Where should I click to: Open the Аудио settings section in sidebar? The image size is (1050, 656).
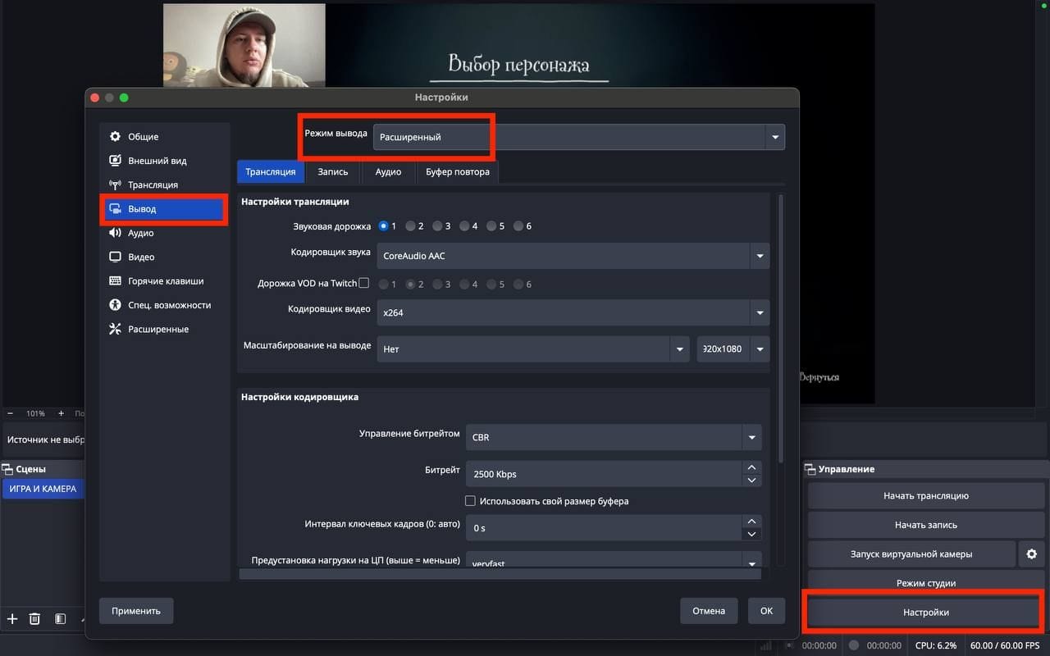[x=141, y=232]
